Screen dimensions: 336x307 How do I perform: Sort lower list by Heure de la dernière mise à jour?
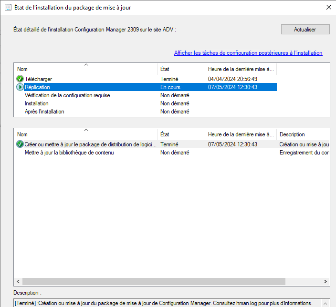tap(241, 134)
